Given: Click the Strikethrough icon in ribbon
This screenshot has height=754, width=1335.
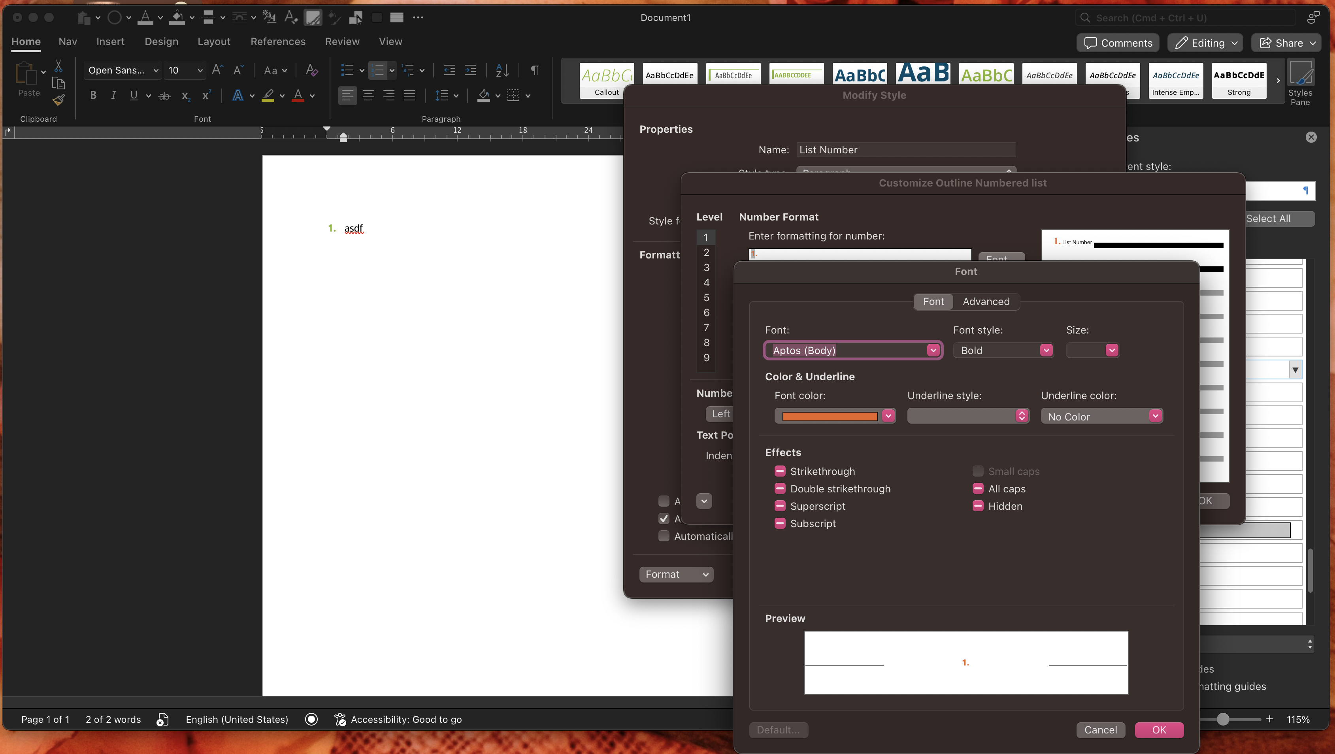Looking at the screenshot, I should (x=164, y=95).
